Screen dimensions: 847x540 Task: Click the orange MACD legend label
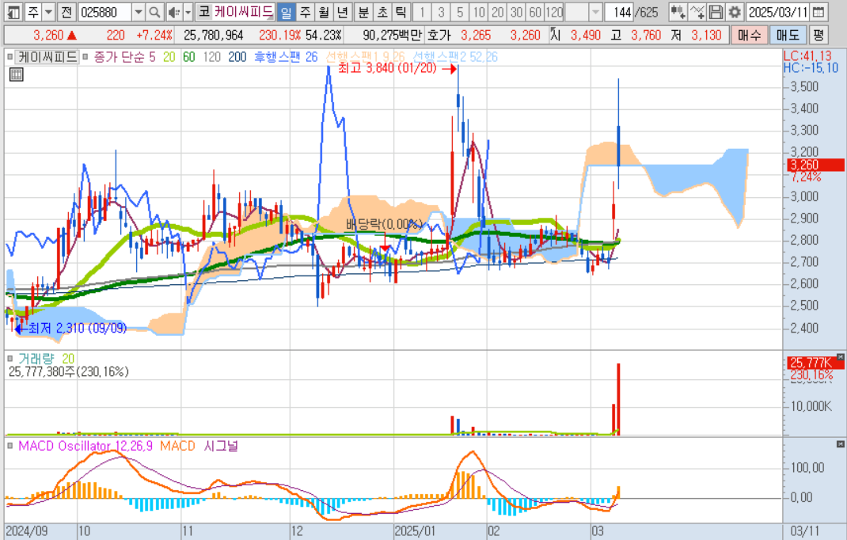point(177,446)
